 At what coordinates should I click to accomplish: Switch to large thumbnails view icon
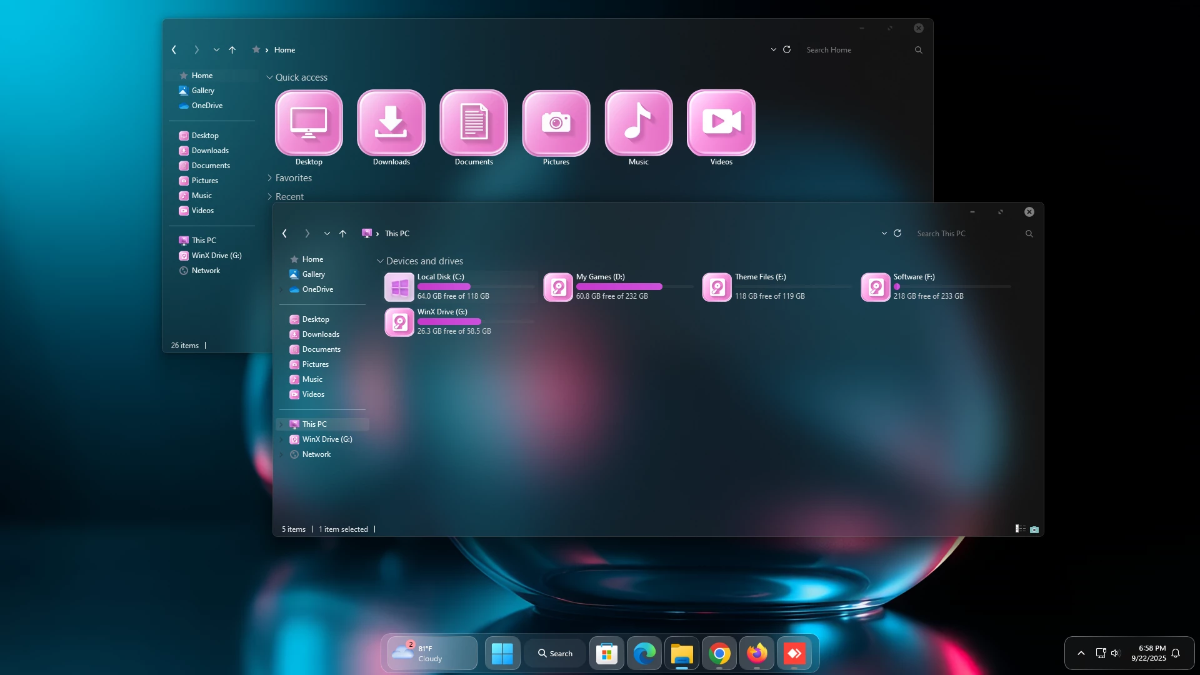tap(1034, 529)
